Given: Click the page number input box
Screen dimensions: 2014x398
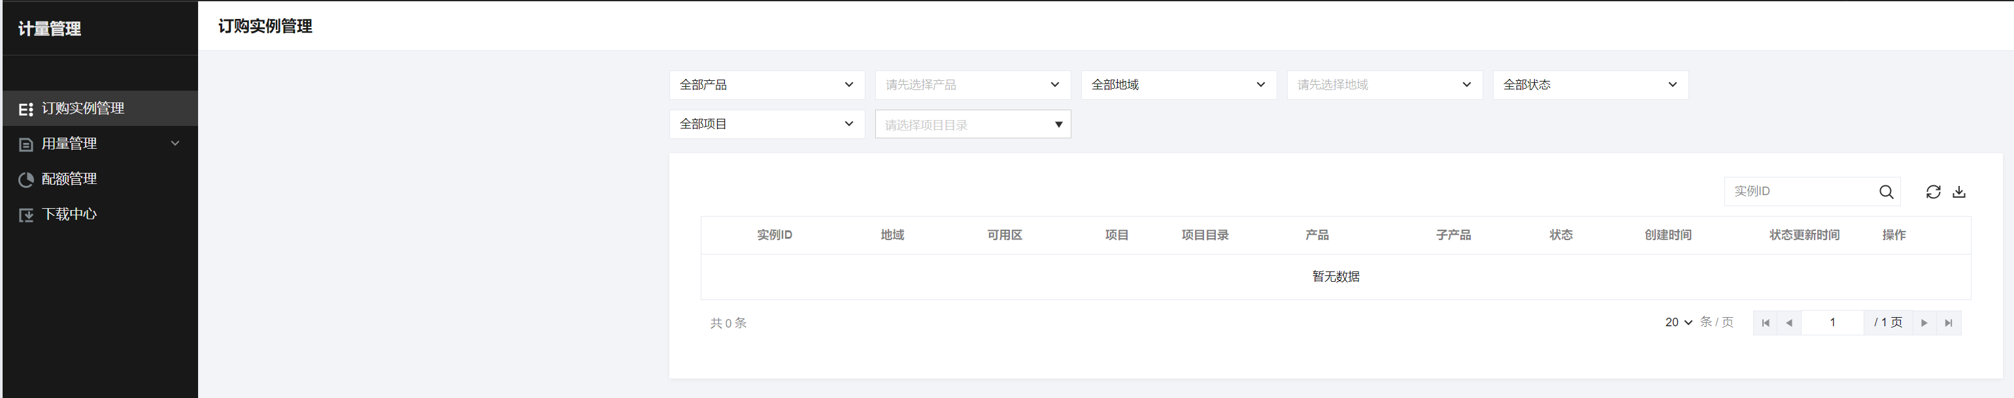Looking at the screenshot, I should 1832,323.
